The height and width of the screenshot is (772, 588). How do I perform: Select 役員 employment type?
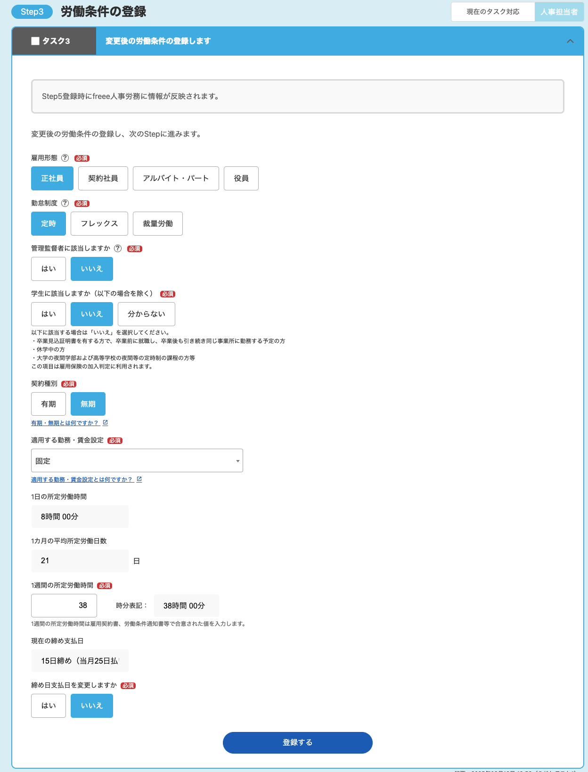241,178
